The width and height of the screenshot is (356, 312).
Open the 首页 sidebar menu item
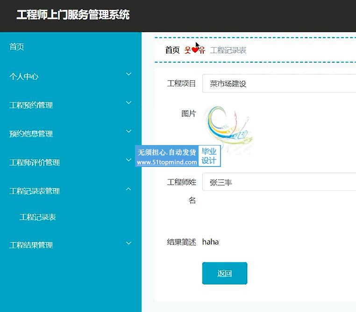(16, 47)
